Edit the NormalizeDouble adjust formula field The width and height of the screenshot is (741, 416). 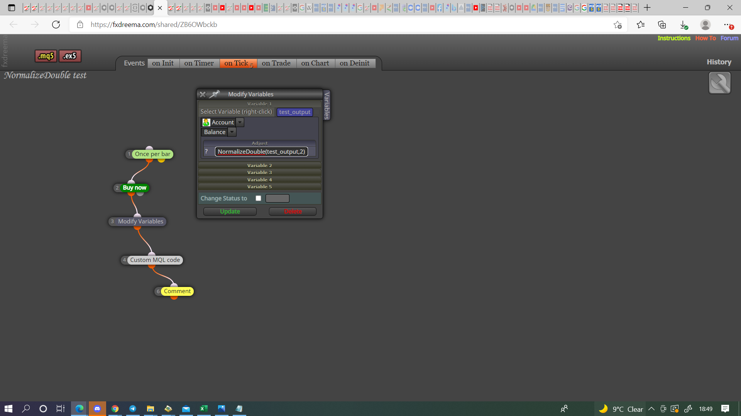coord(261,152)
